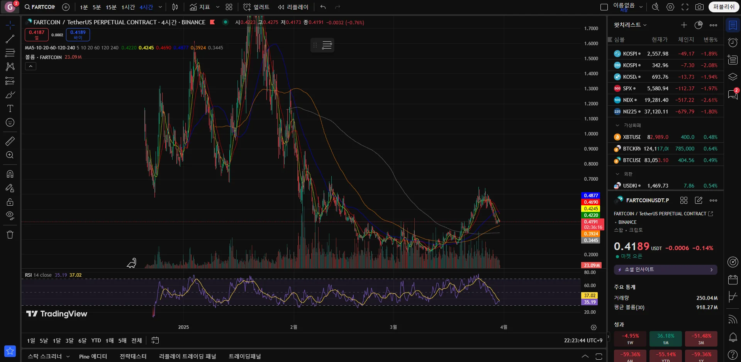Open the go to date picker
This screenshot has width=741, height=362.
point(155,340)
